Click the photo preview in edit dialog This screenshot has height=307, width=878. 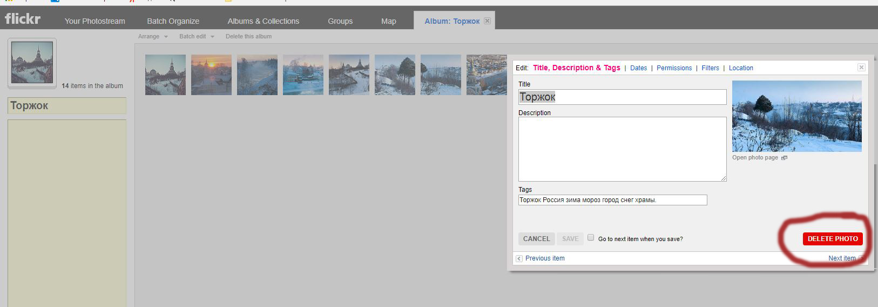click(x=796, y=116)
